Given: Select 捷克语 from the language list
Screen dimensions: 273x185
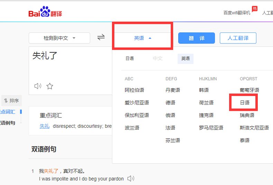Looking at the screenshot, I should pyautogui.click(x=206, y=115).
